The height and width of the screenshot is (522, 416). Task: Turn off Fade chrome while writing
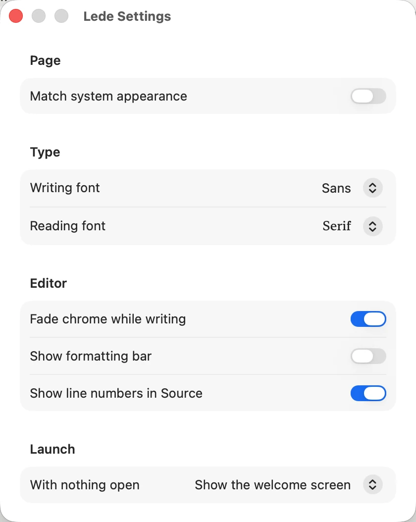coord(368,319)
